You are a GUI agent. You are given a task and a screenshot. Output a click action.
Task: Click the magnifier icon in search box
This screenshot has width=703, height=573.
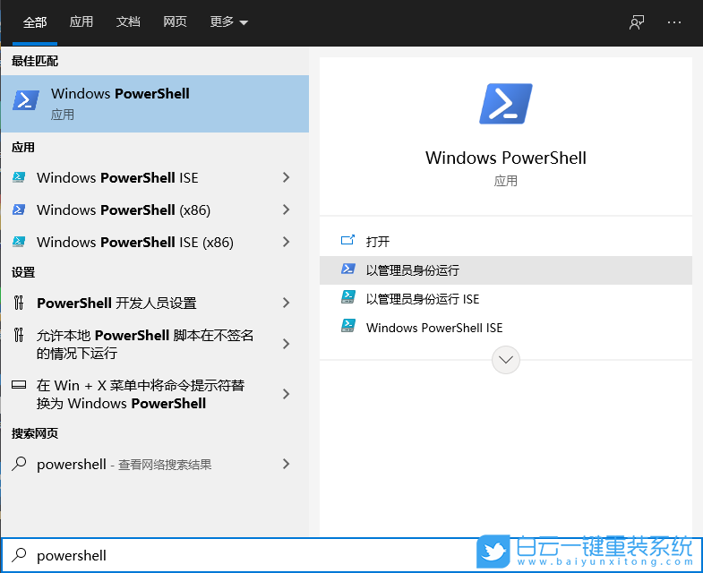[19, 555]
